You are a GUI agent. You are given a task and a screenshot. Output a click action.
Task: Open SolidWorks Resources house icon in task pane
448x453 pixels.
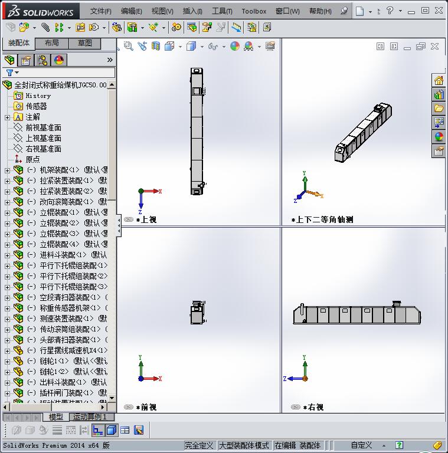point(439,81)
